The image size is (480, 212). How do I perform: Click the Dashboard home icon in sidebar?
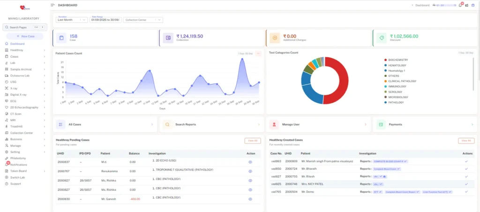(7, 44)
